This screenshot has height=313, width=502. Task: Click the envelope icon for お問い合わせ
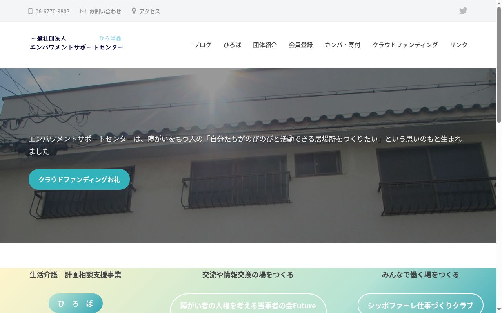pos(83,11)
